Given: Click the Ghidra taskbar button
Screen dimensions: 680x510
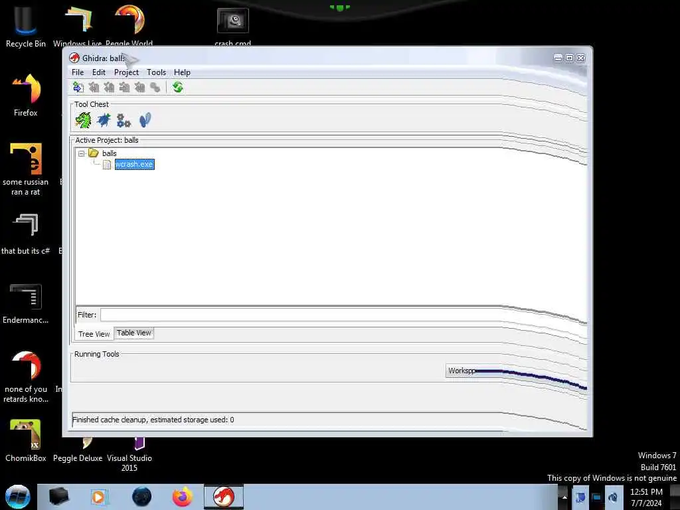Looking at the screenshot, I should point(224,497).
